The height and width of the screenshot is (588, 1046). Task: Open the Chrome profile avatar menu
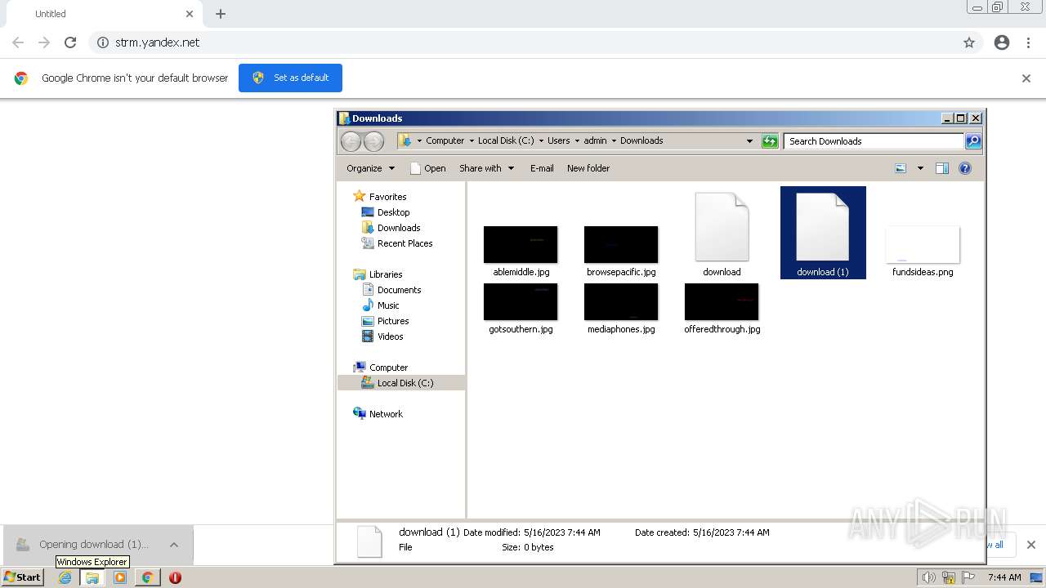tap(1002, 42)
